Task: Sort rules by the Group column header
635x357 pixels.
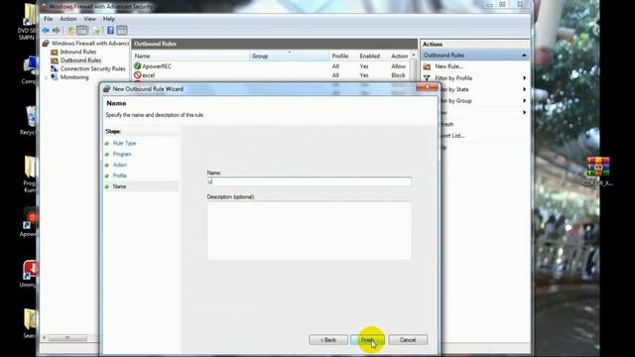Action: [289, 57]
